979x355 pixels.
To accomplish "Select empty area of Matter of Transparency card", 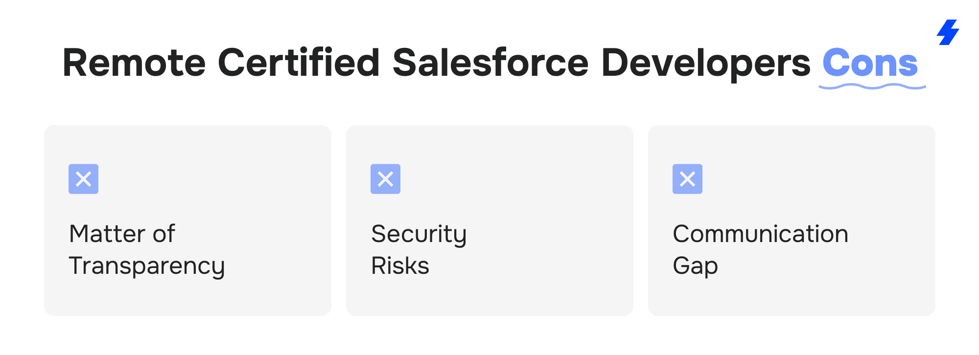I will click(x=245, y=176).
